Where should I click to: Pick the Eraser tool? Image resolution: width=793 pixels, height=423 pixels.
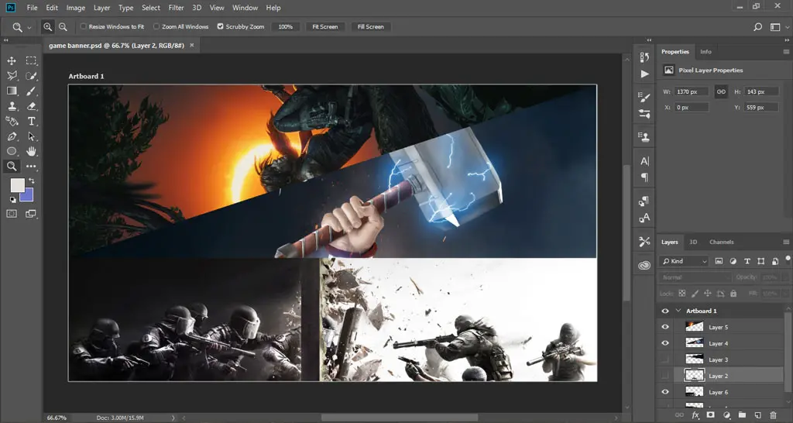point(32,105)
